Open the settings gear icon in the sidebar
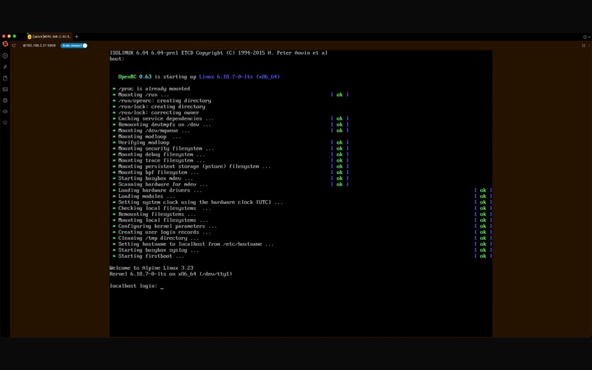The width and height of the screenshot is (592, 370). click(x=5, y=100)
